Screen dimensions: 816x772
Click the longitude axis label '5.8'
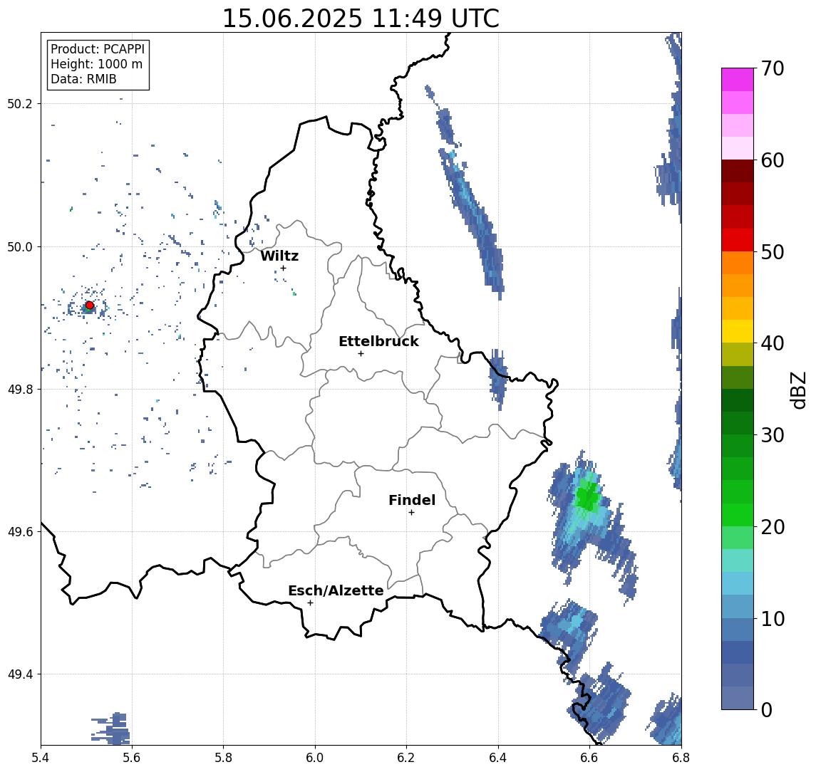pyautogui.click(x=223, y=758)
